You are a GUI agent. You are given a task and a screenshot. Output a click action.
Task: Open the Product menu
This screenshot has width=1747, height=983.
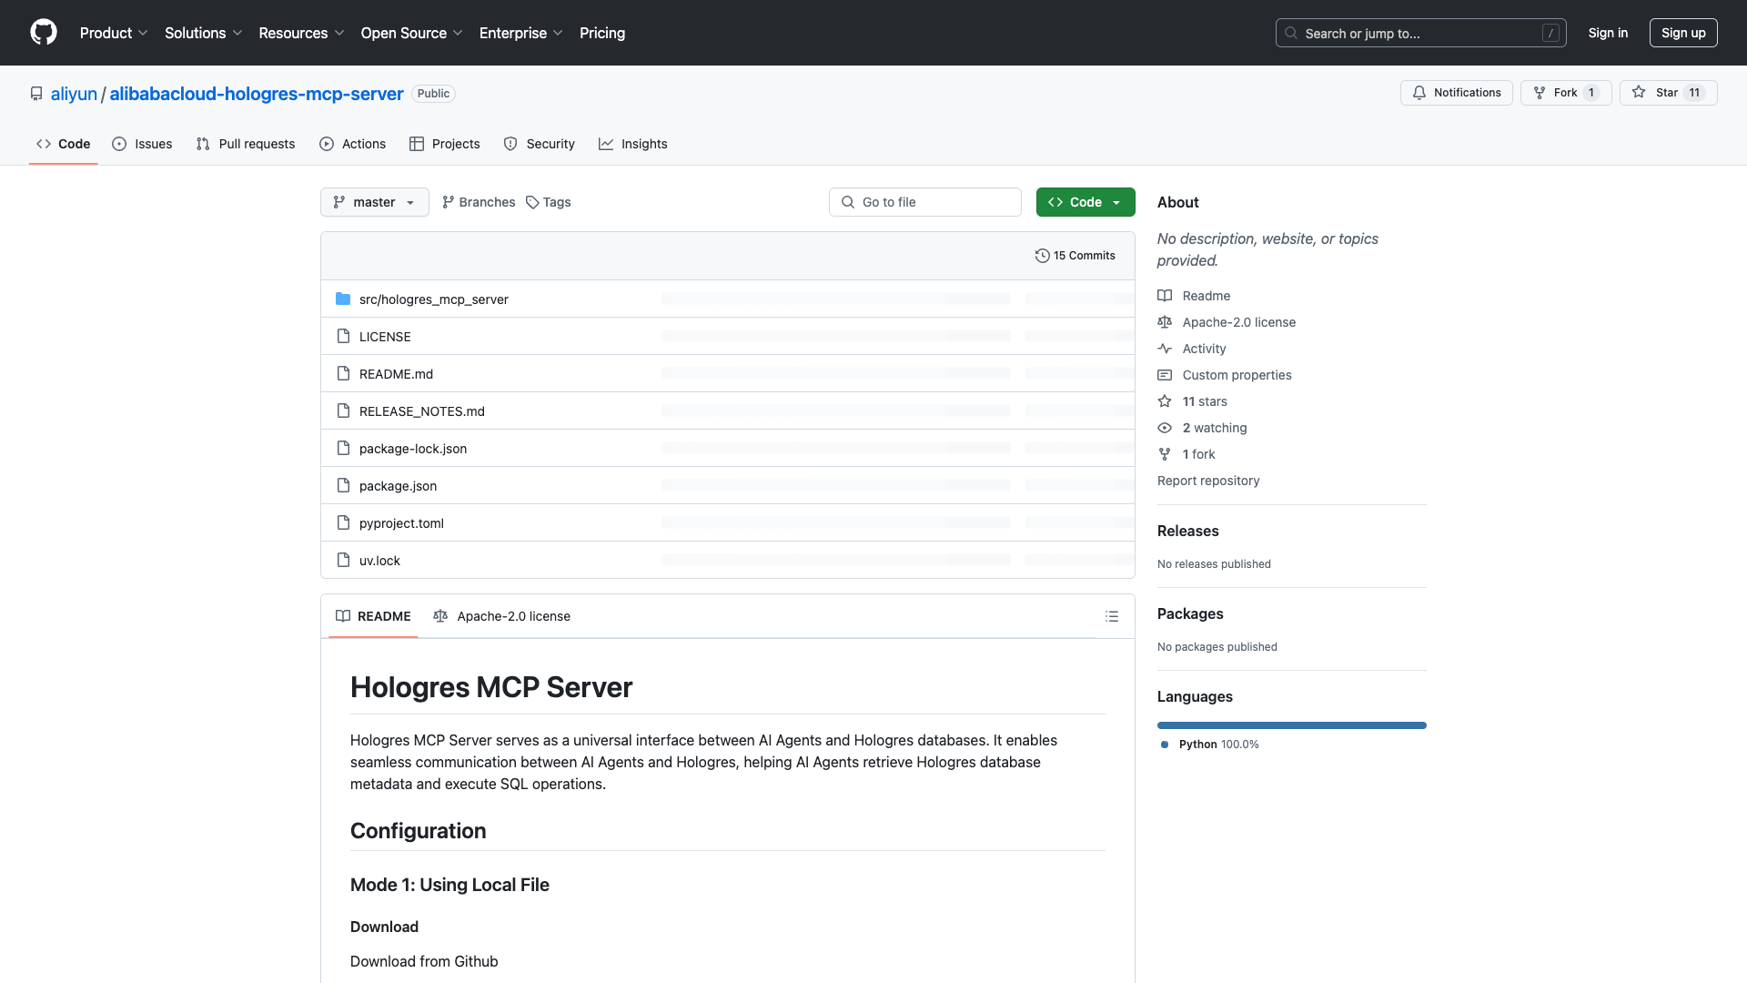tap(113, 33)
